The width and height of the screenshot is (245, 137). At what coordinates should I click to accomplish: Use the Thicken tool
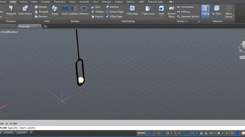coord(97,12)
